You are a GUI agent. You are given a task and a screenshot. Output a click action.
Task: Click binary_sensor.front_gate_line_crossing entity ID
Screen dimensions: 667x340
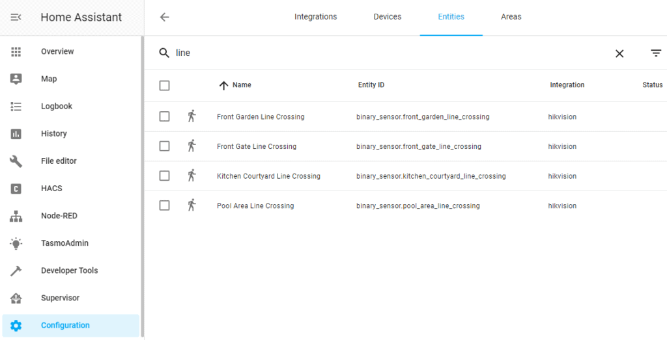click(419, 146)
